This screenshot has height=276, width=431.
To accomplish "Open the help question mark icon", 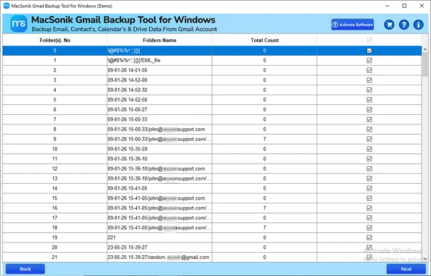I will coord(404,25).
